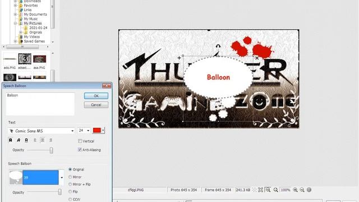Click the zoom out magnifier icon
This screenshot has height=202, width=359.
pyautogui.click(x=302, y=190)
